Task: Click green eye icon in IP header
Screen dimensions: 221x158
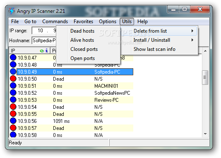Action: (x=42, y=51)
